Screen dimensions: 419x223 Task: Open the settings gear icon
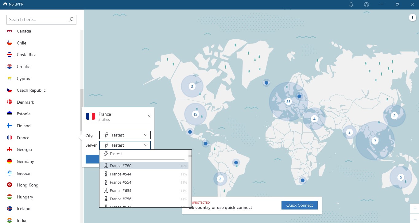(366, 4)
